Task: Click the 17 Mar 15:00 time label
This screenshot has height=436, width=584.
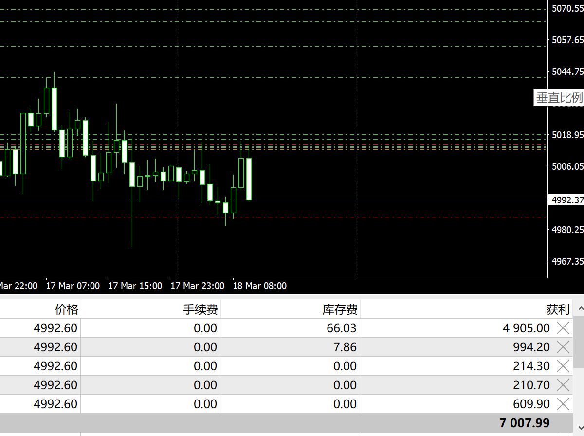Action: coord(135,286)
